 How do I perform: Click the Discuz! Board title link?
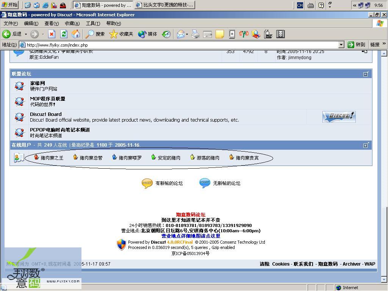(x=46, y=114)
